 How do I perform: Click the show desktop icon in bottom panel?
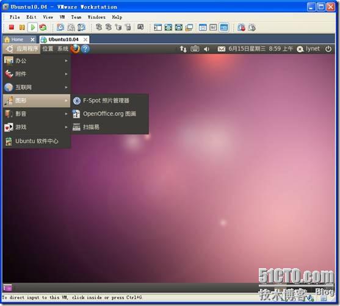coord(7,288)
